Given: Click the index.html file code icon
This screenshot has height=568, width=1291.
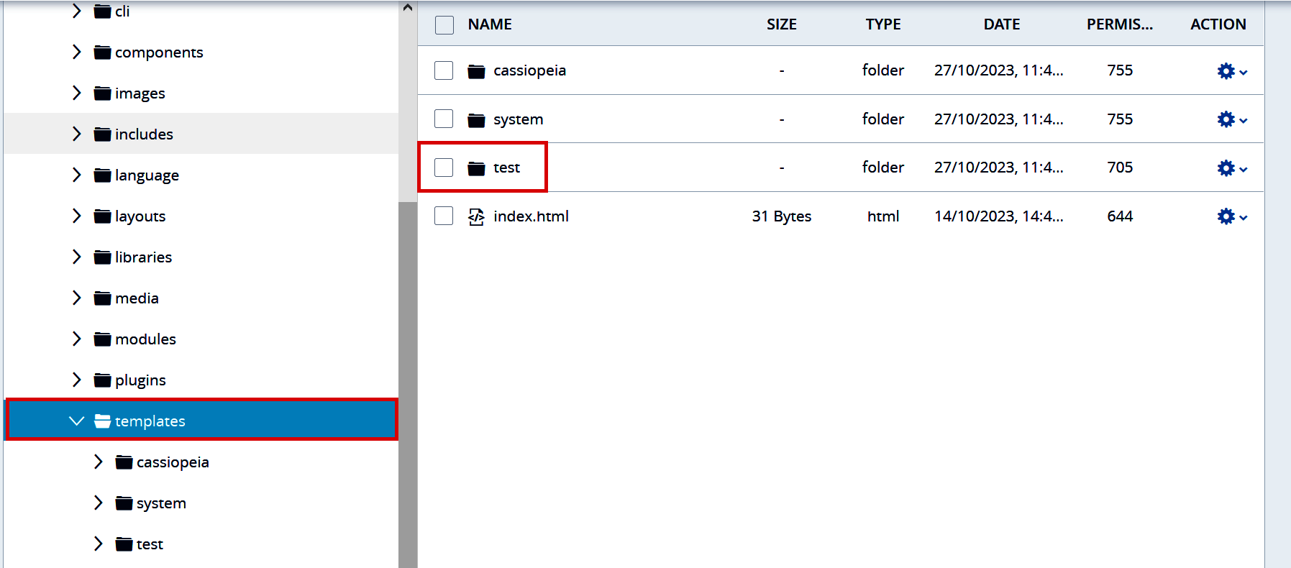Looking at the screenshot, I should tap(476, 216).
